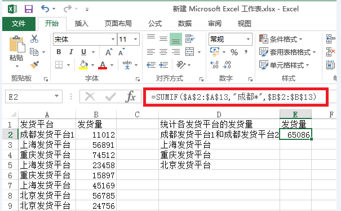The image size is (341, 211).
Task: Click the Format Painter brush icon
Action: (x=34, y=65)
